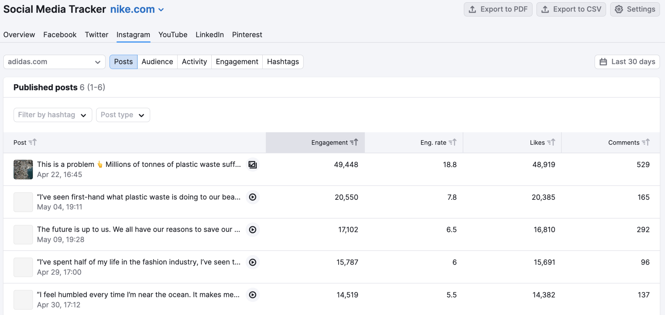
Task: Sort by Likes column sort icon
Action: tap(551, 142)
